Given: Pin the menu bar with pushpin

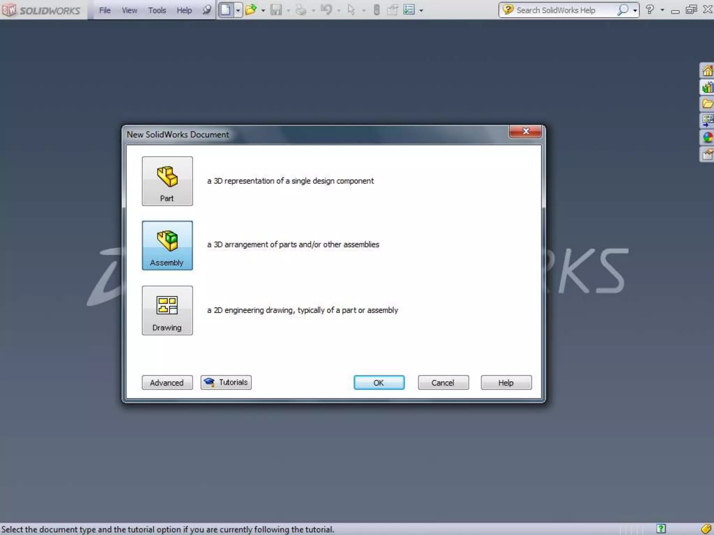Looking at the screenshot, I should point(207,10).
